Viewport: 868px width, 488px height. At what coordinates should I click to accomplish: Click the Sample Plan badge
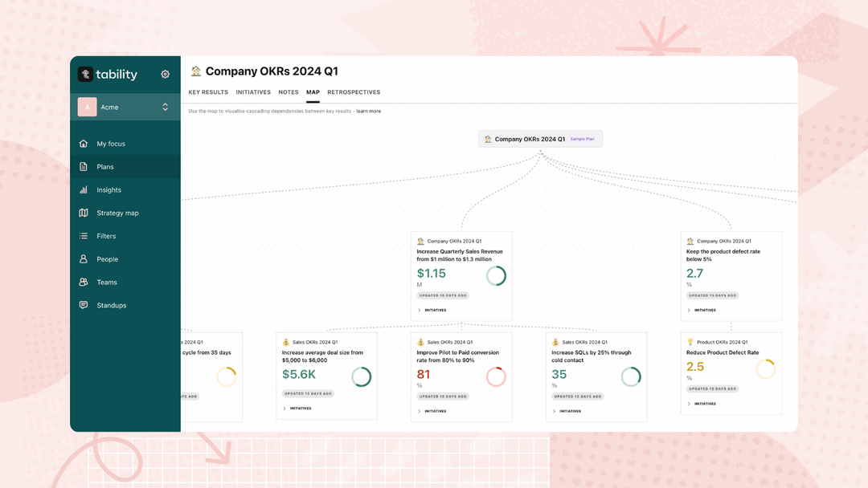click(x=584, y=138)
